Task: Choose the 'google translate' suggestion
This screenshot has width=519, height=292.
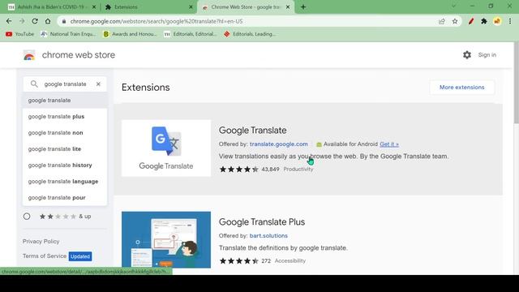Action: coord(65,101)
